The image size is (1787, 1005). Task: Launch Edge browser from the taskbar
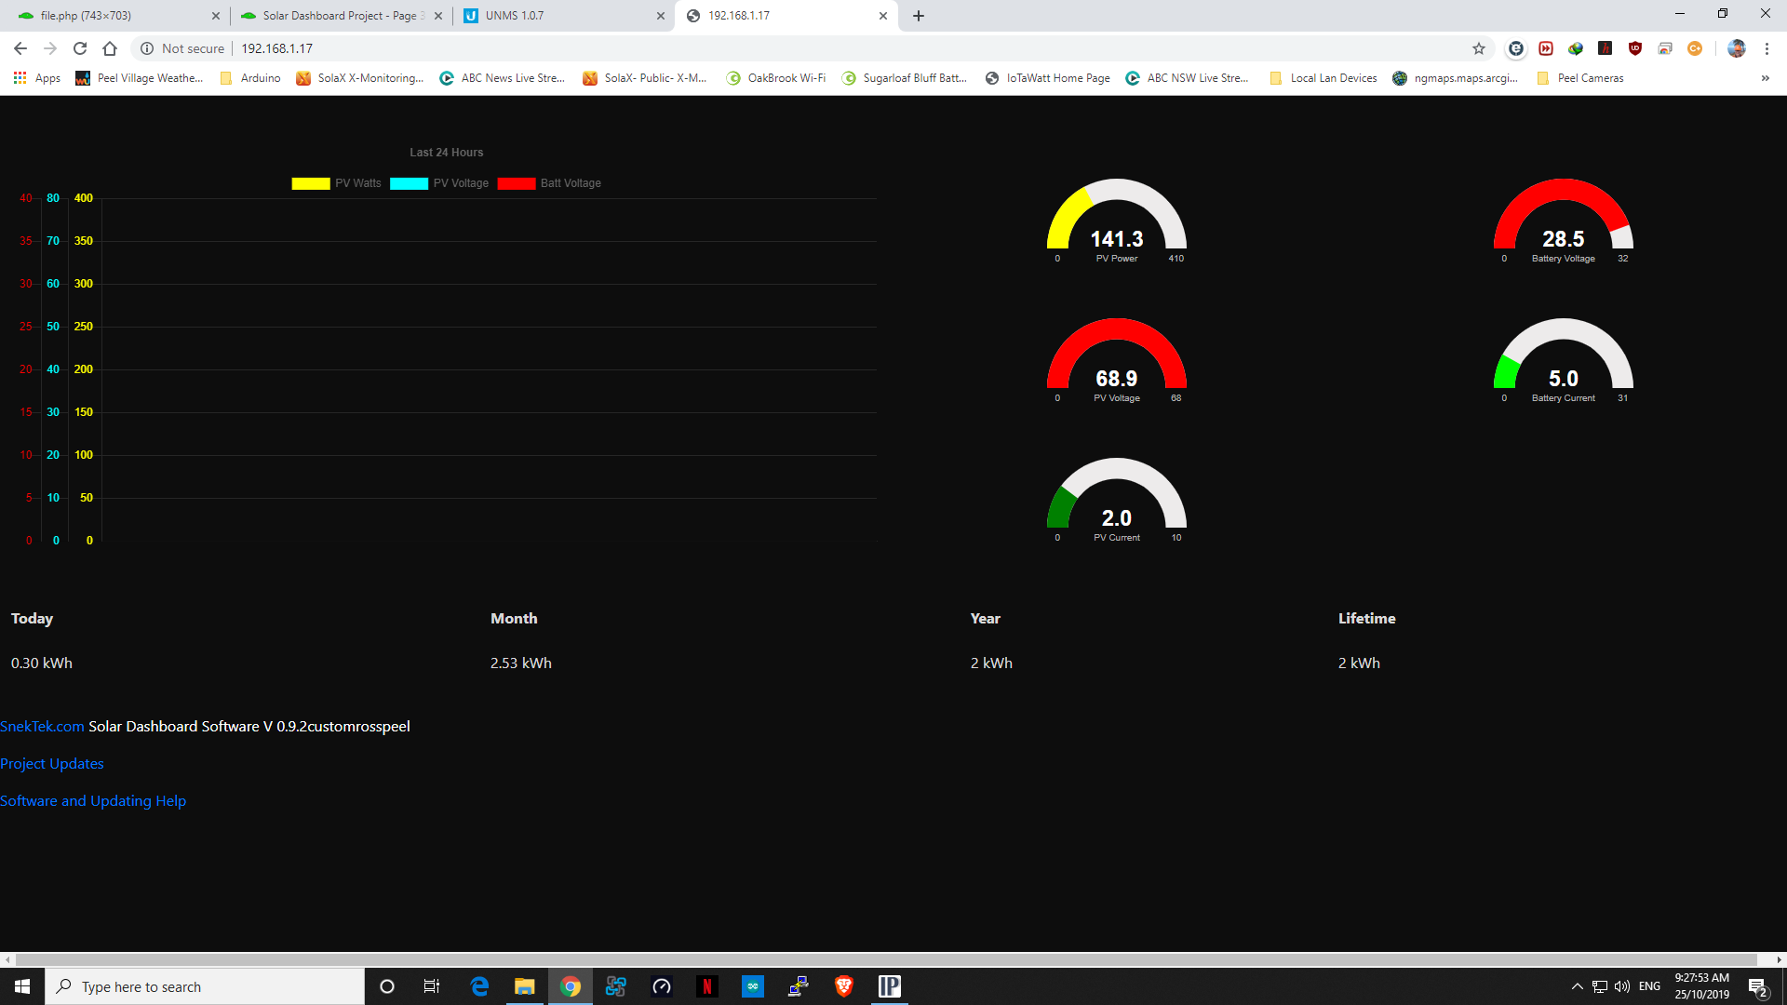479,986
